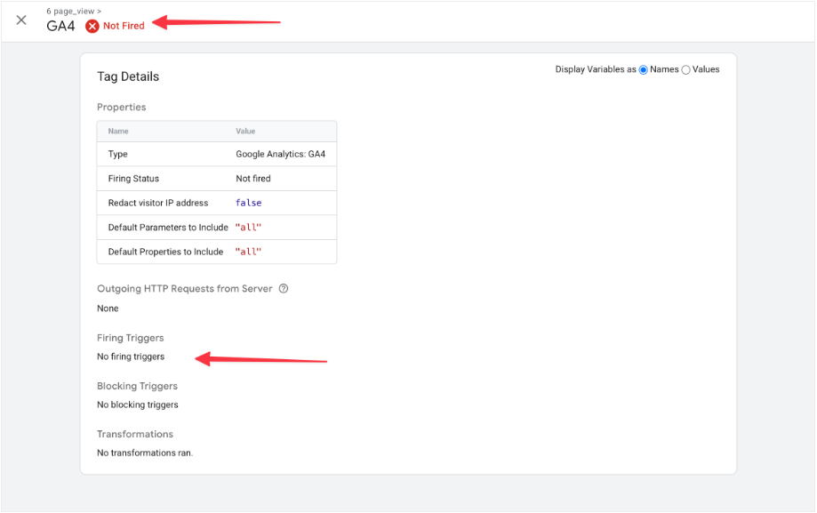This screenshot has width=817, height=513.
Task: Click the Tag Details heading
Action: pyautogui.click(x=128, y=77)
